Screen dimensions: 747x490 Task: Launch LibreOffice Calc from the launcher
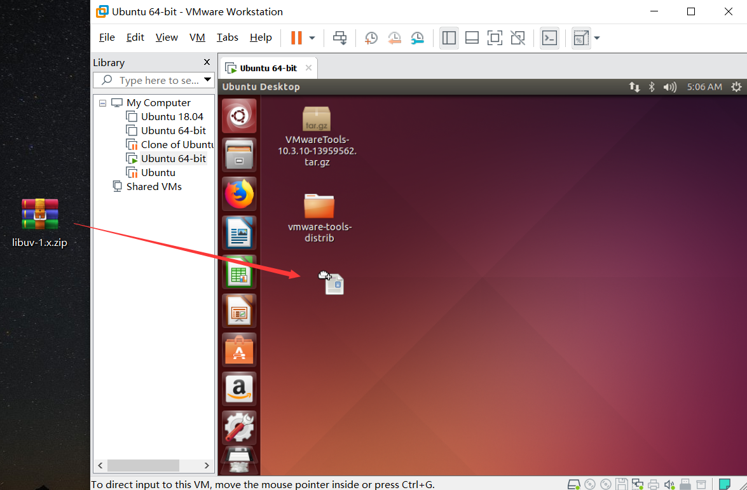coord(239,272)
